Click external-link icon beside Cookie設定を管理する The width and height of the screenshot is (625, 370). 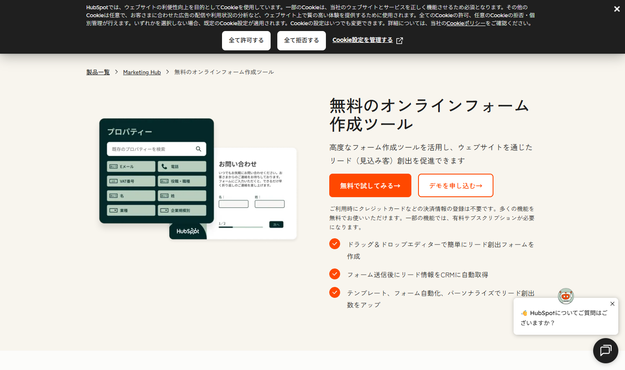point(400,41)
